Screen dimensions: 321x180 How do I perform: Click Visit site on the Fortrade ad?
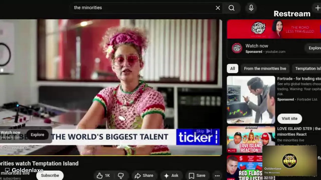pyautogui.click(x=289, y=118)
